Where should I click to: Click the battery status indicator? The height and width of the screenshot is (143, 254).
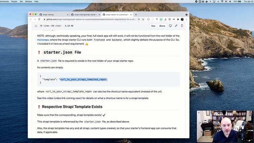[x=237, y=2]
